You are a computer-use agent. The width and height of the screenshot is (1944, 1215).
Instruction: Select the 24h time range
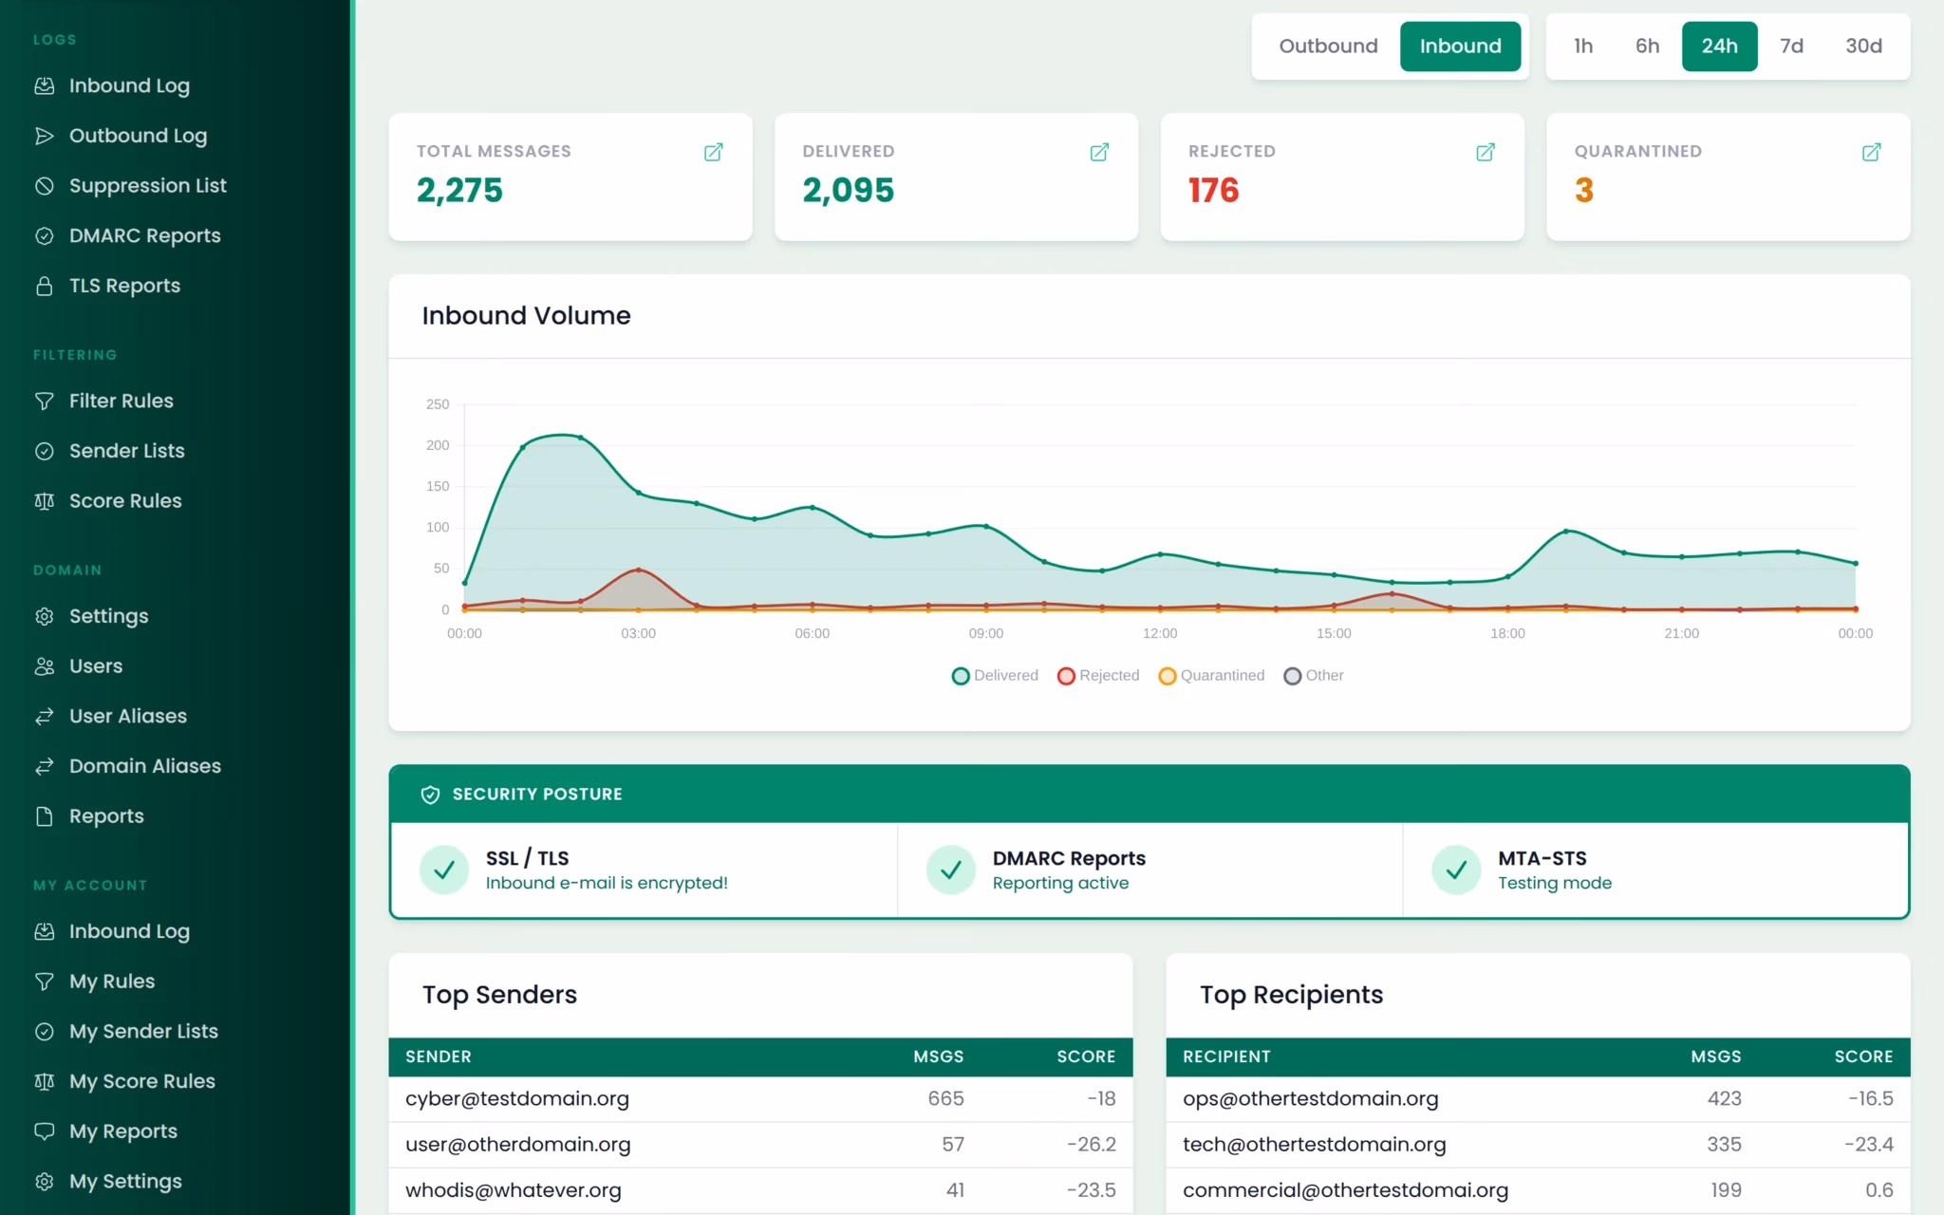(1719, 47)
